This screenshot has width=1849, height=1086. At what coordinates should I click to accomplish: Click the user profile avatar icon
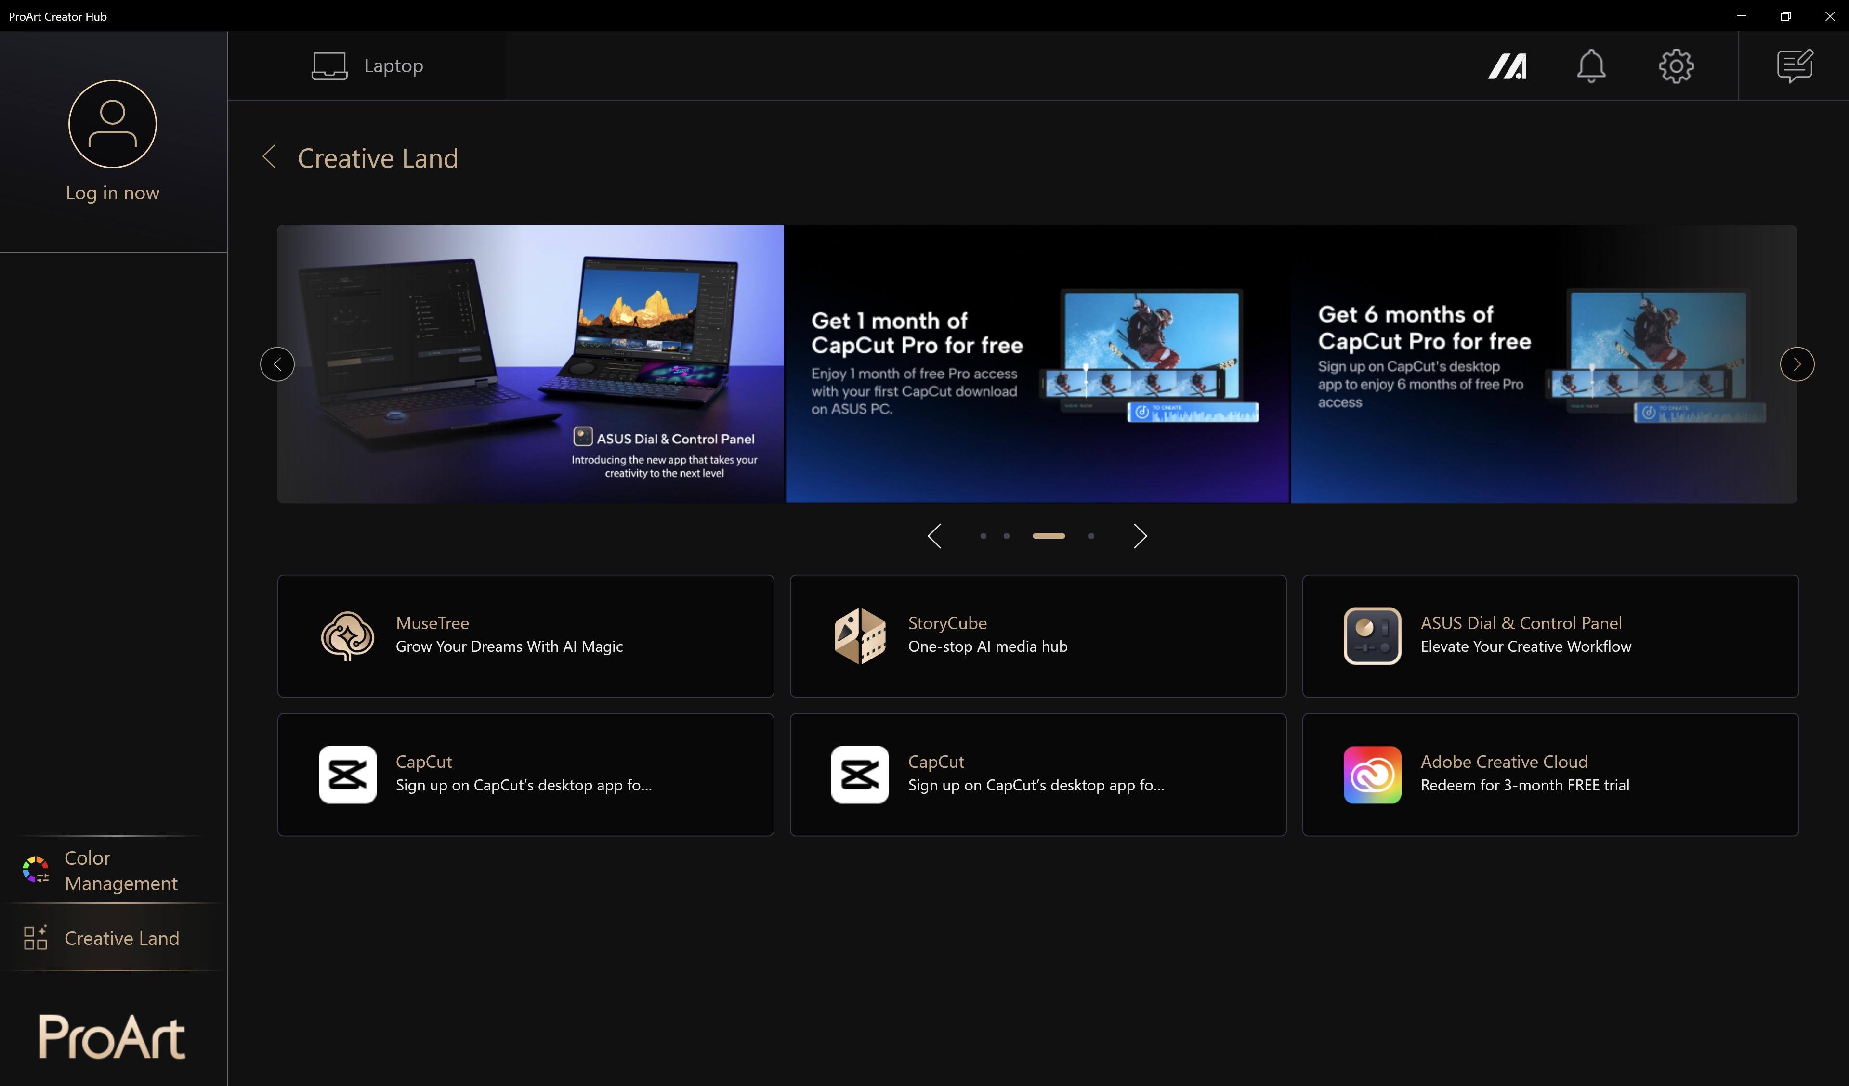112,124
